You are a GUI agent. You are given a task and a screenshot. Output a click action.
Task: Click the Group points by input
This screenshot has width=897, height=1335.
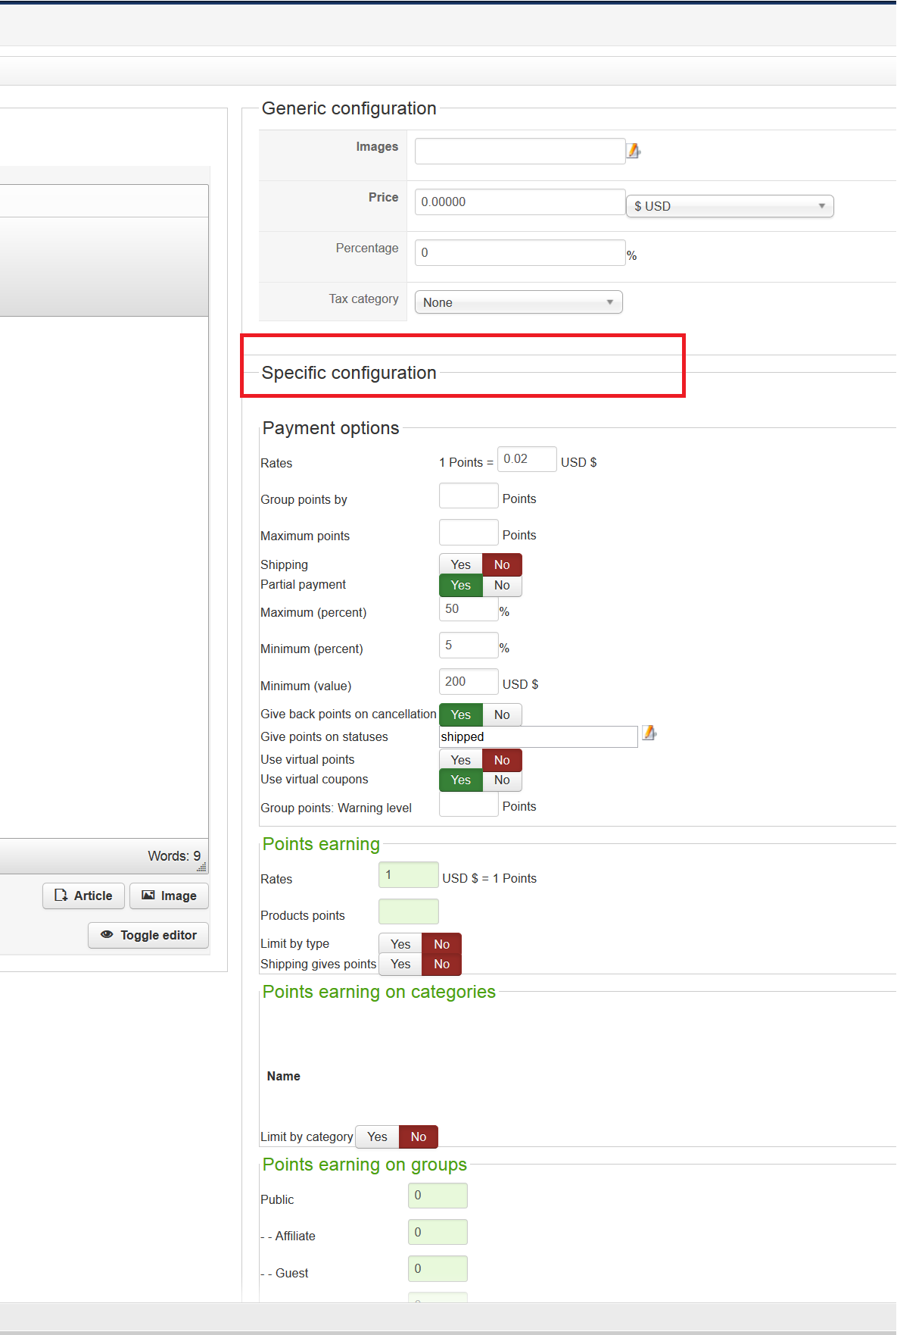pos(469,496)
